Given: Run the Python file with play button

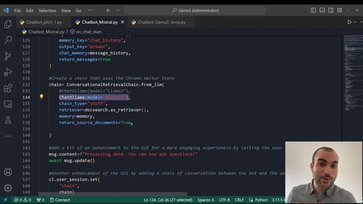Looking at the screenshot, I should point(349,22).
